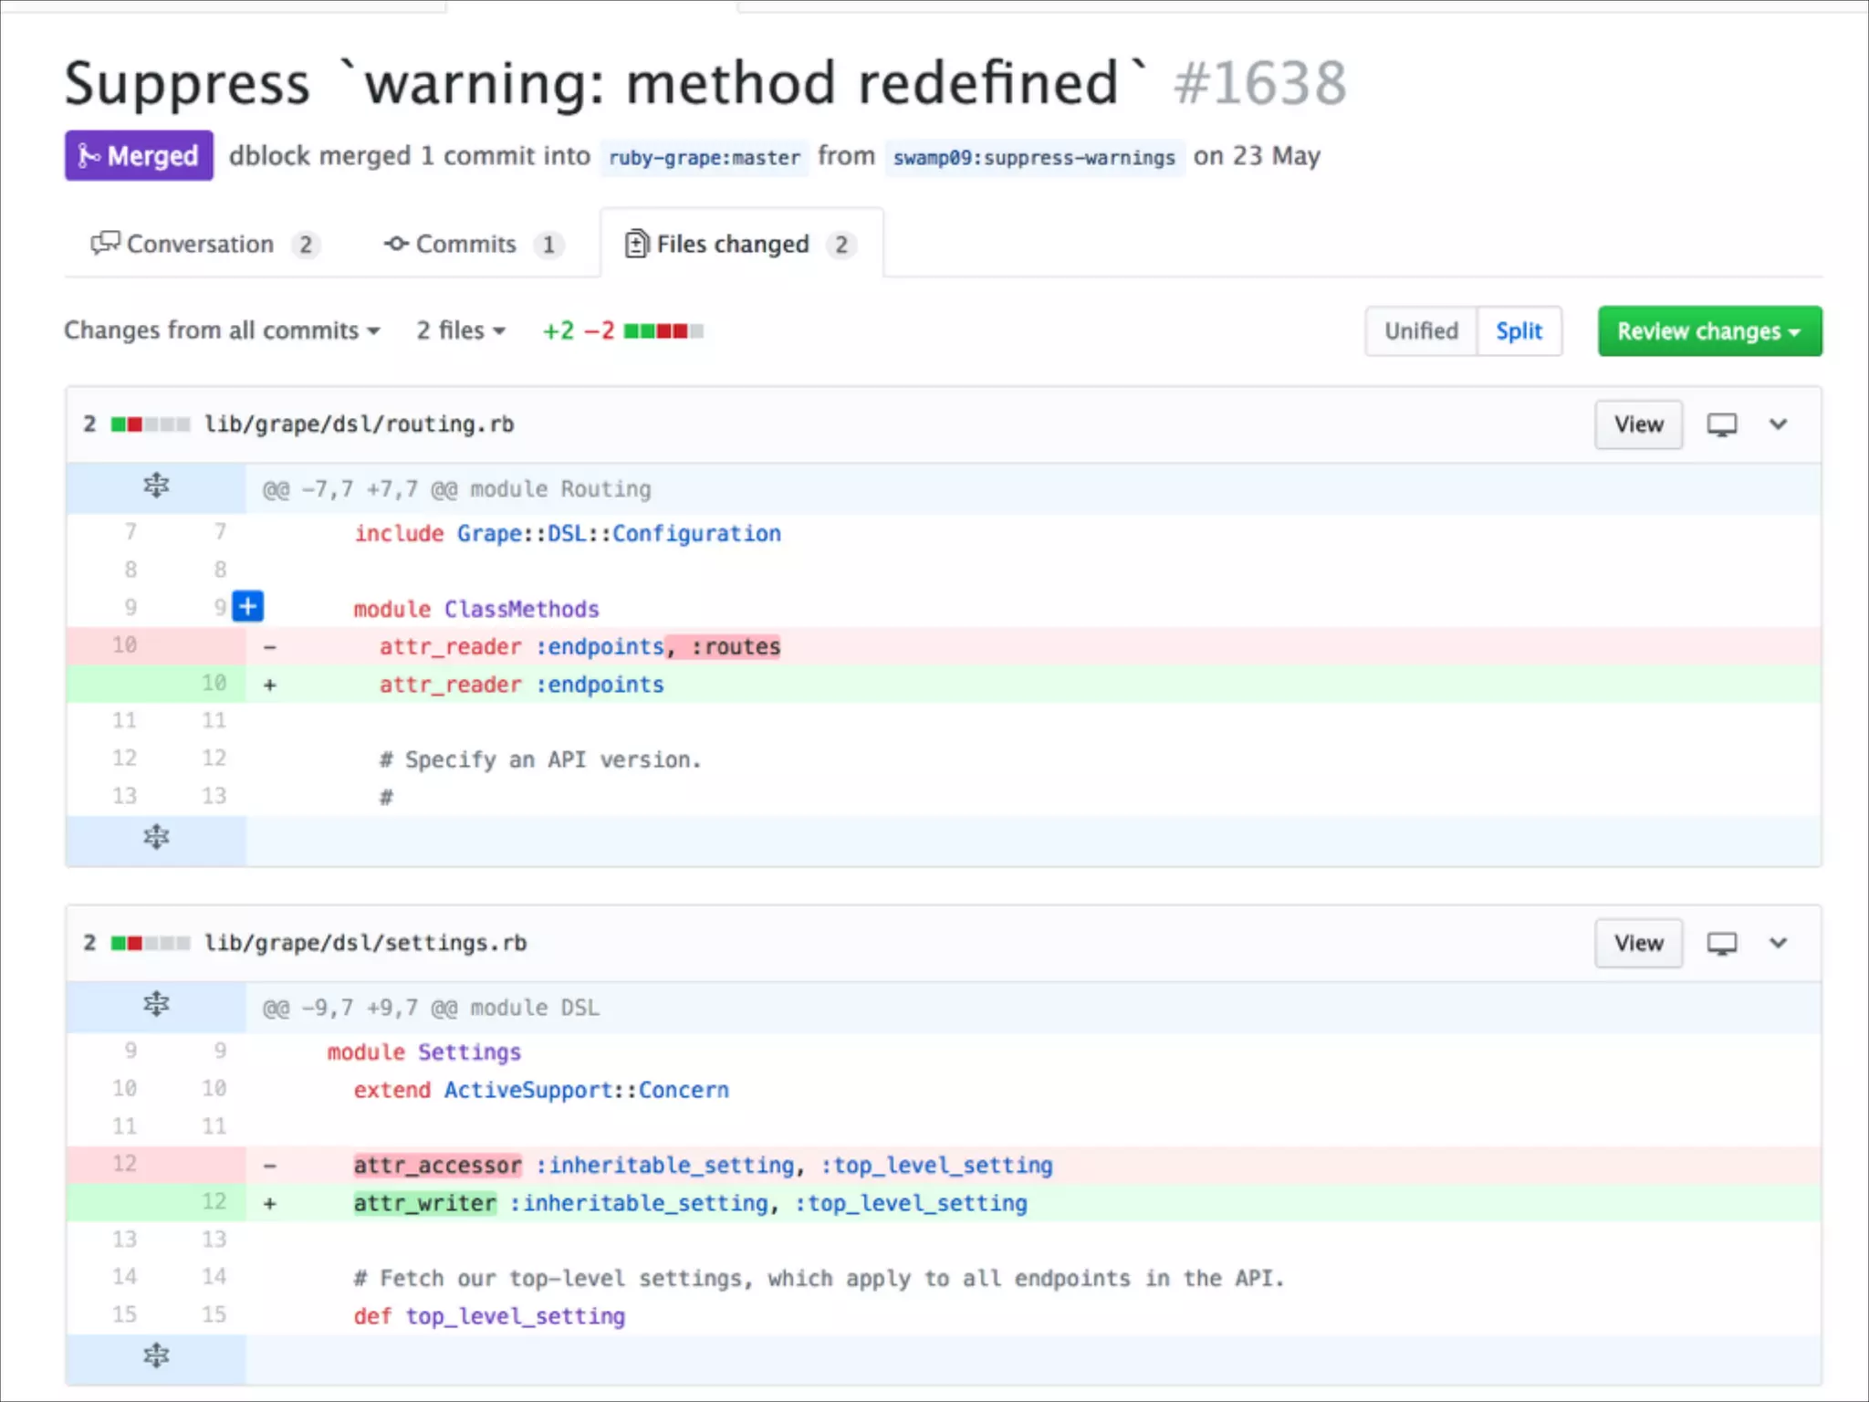Expand hidden lines above routing.rb hunk
The image size is (1869, 1402).
(156, 486)
